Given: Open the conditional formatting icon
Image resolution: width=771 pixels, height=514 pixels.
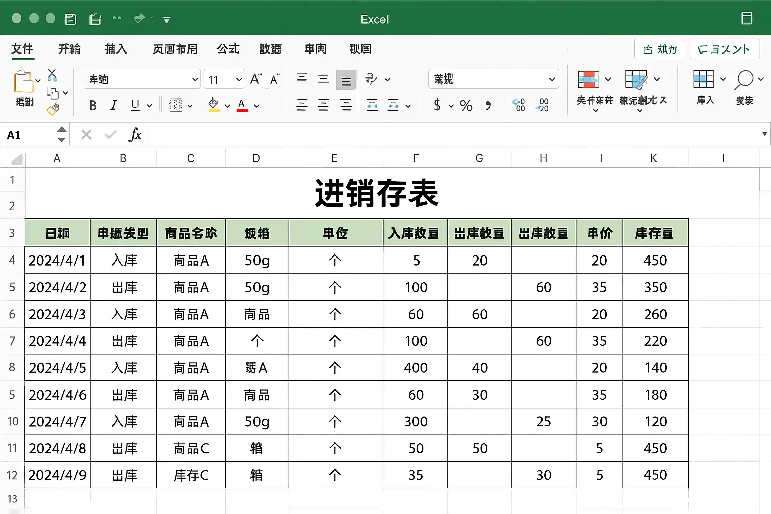Looking at the screenshot, I should pos(588,79).
